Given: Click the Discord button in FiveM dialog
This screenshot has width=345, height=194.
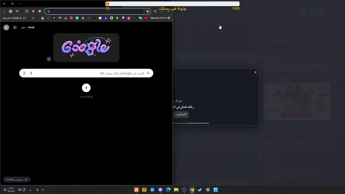Looking at the screenshot, I should click(x=181, y=114).
